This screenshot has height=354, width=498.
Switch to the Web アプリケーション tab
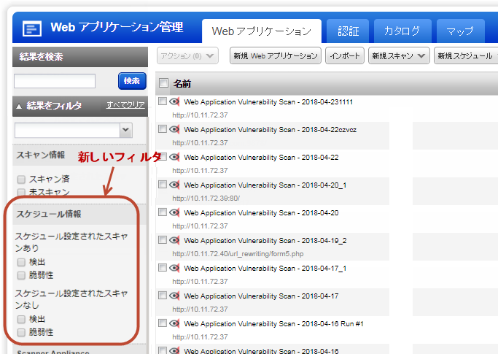[x=261, y=31]
